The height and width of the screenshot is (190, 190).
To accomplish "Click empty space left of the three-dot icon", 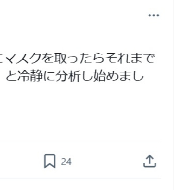I will pos(95,16).
